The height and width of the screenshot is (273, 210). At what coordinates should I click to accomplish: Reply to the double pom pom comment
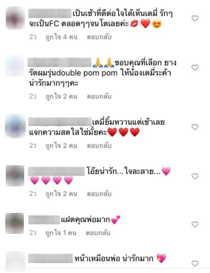(99, 96)
